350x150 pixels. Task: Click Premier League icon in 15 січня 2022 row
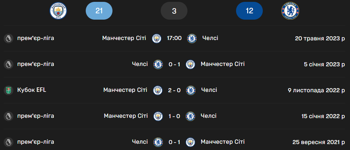click(7, 116)
